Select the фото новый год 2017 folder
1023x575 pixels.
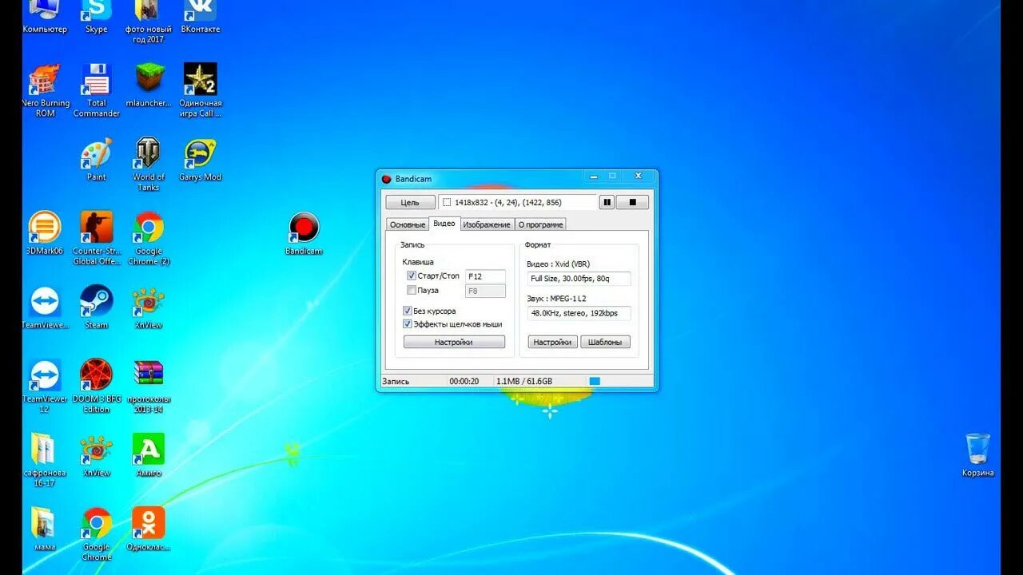[x=148, y=22]
